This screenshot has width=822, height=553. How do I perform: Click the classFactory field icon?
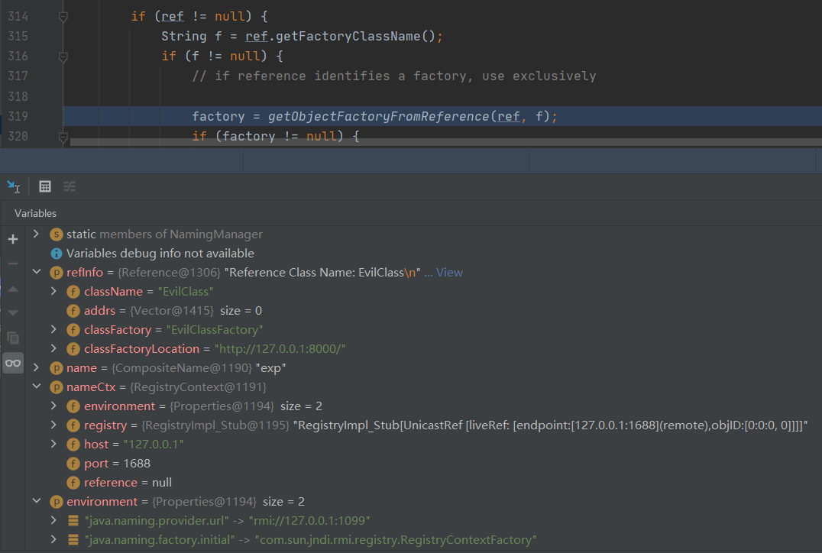coord(73,330)
